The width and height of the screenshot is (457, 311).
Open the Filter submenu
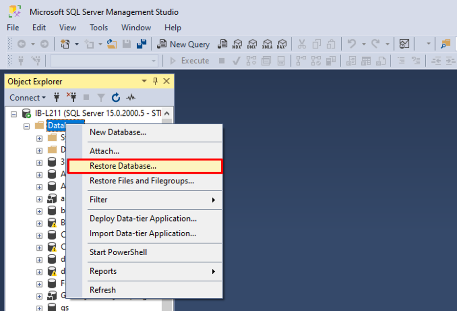click(145, 200)
